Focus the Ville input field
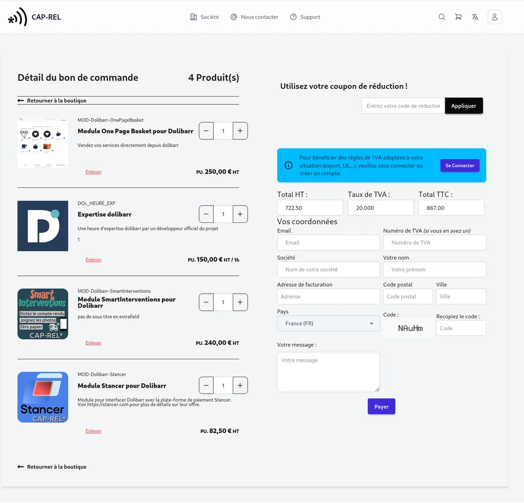 [461, 296]
